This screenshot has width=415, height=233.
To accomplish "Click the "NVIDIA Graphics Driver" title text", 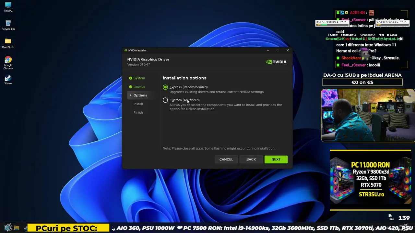I will pos(148,60).
